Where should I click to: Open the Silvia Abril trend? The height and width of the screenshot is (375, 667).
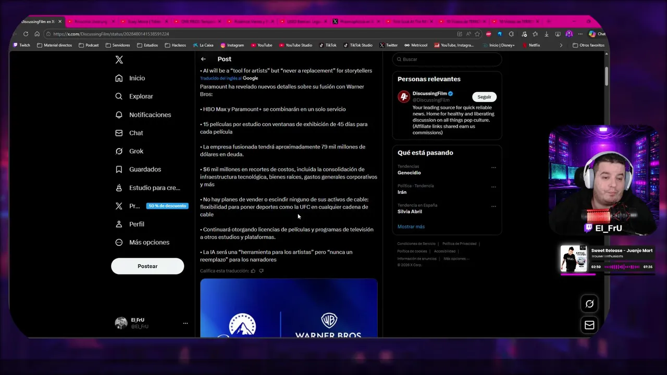[410, 211]
